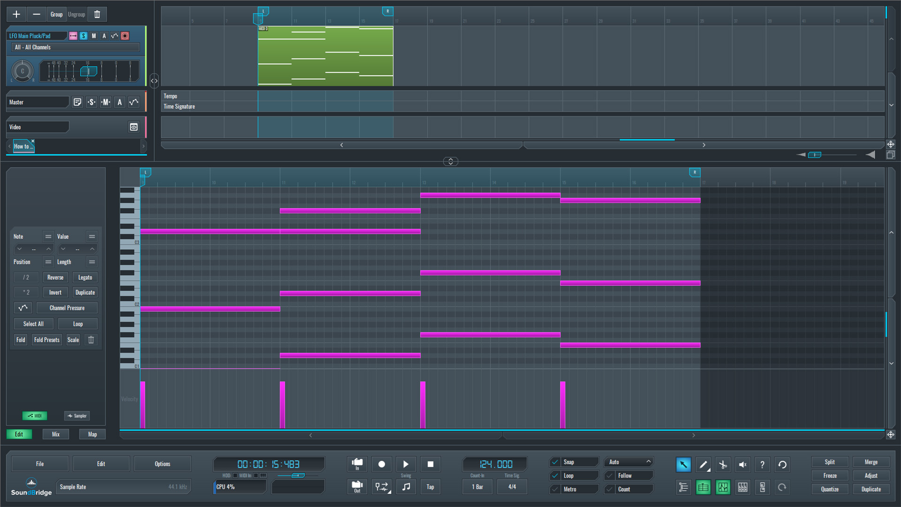Screen dimensions: 901x507
Task: Click the Quantize button
Action: coord(830,489)
